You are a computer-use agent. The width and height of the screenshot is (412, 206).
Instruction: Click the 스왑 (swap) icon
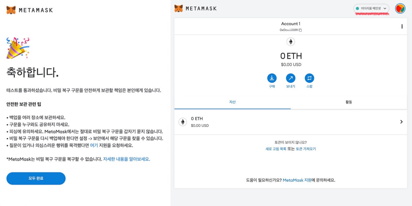[x=310, y=78]
